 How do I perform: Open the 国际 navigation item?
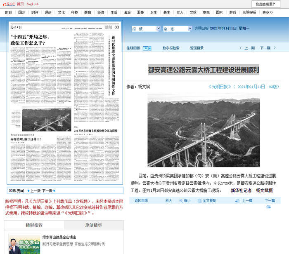[x=21, y=12]
